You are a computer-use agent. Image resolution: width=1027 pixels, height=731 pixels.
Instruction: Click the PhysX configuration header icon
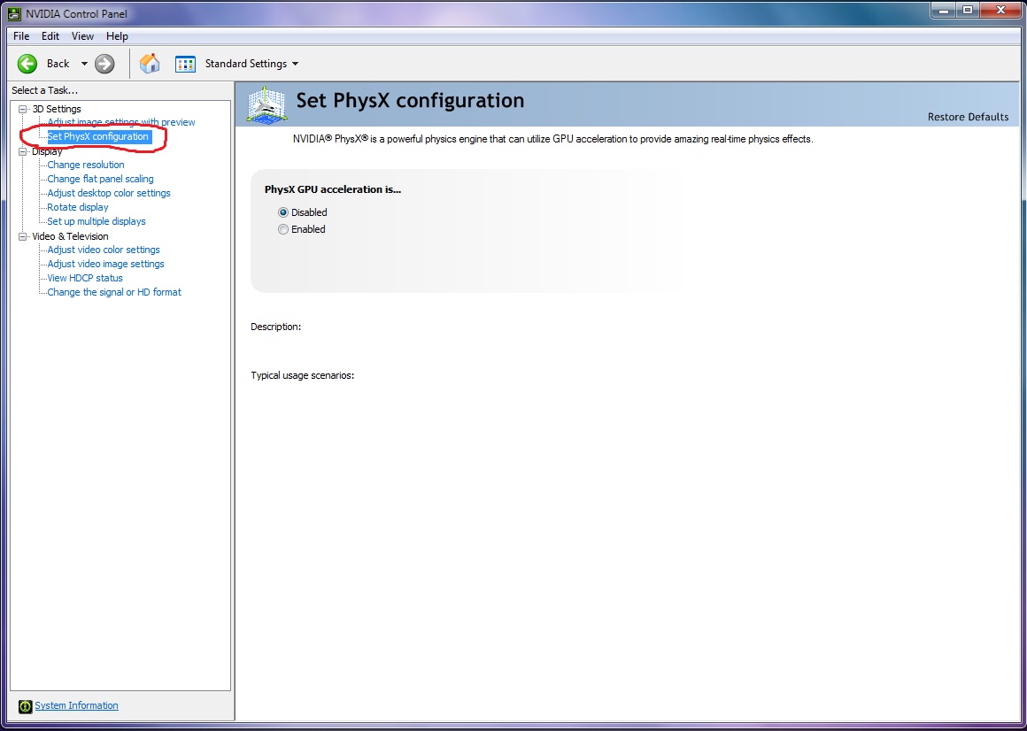tap(266, 104)
